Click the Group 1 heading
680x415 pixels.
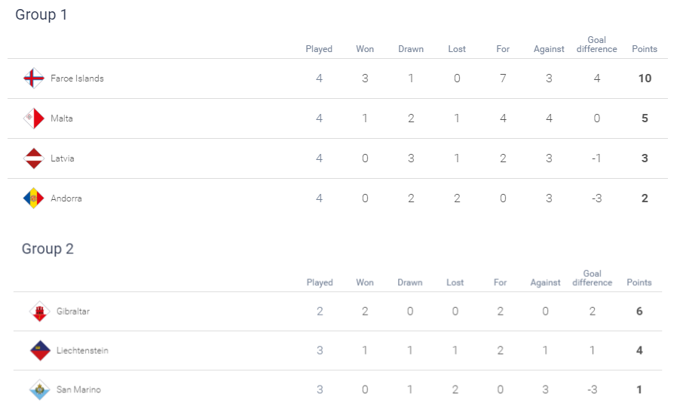pos(41,15)
